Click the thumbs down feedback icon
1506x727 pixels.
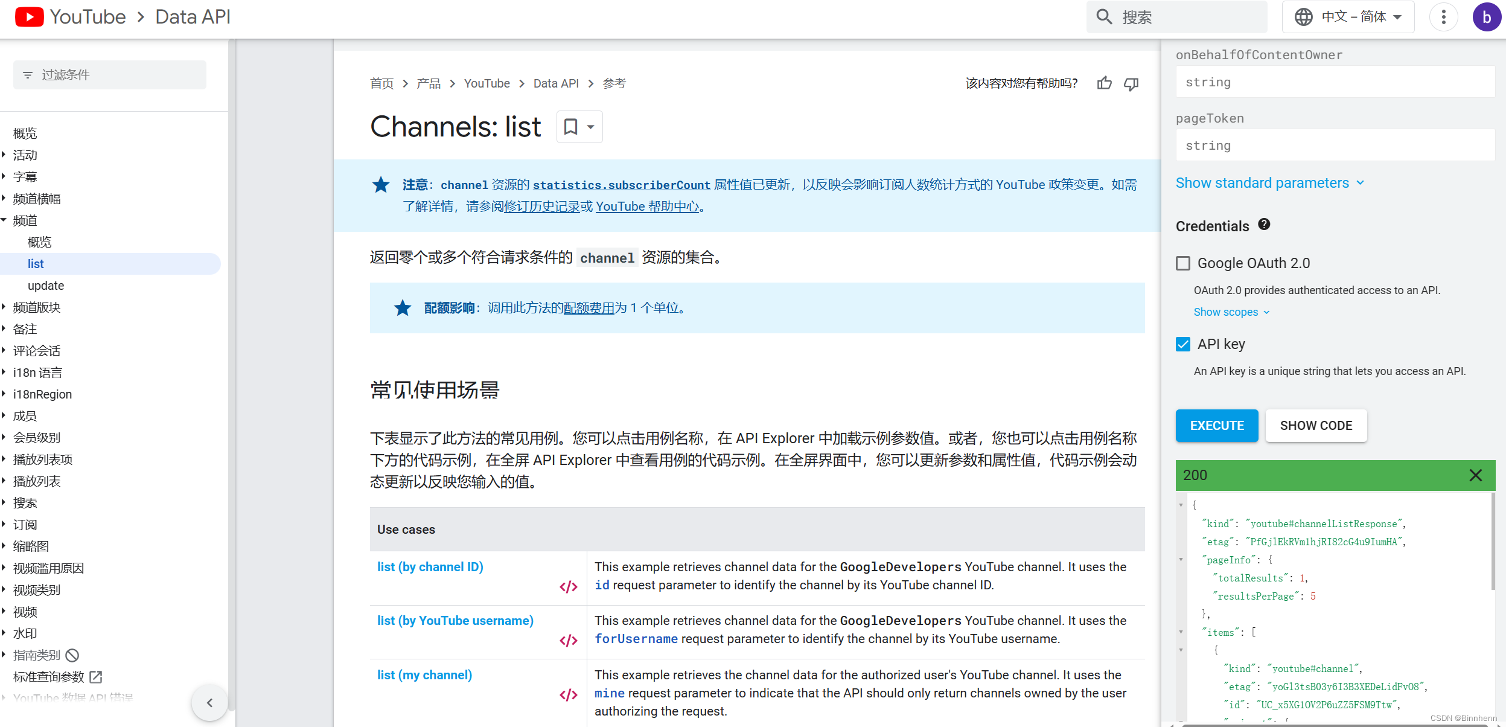click(x=1131, y=83)
